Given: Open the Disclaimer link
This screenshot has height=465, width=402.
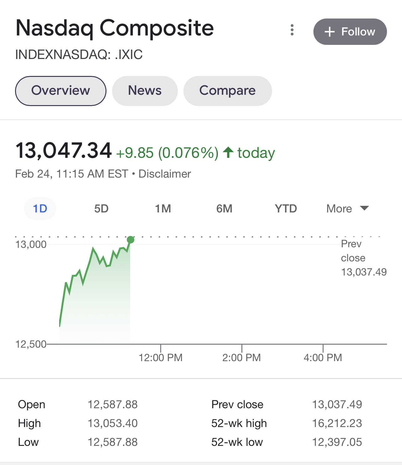Looking at the screenshot, I should click(165, 174).
